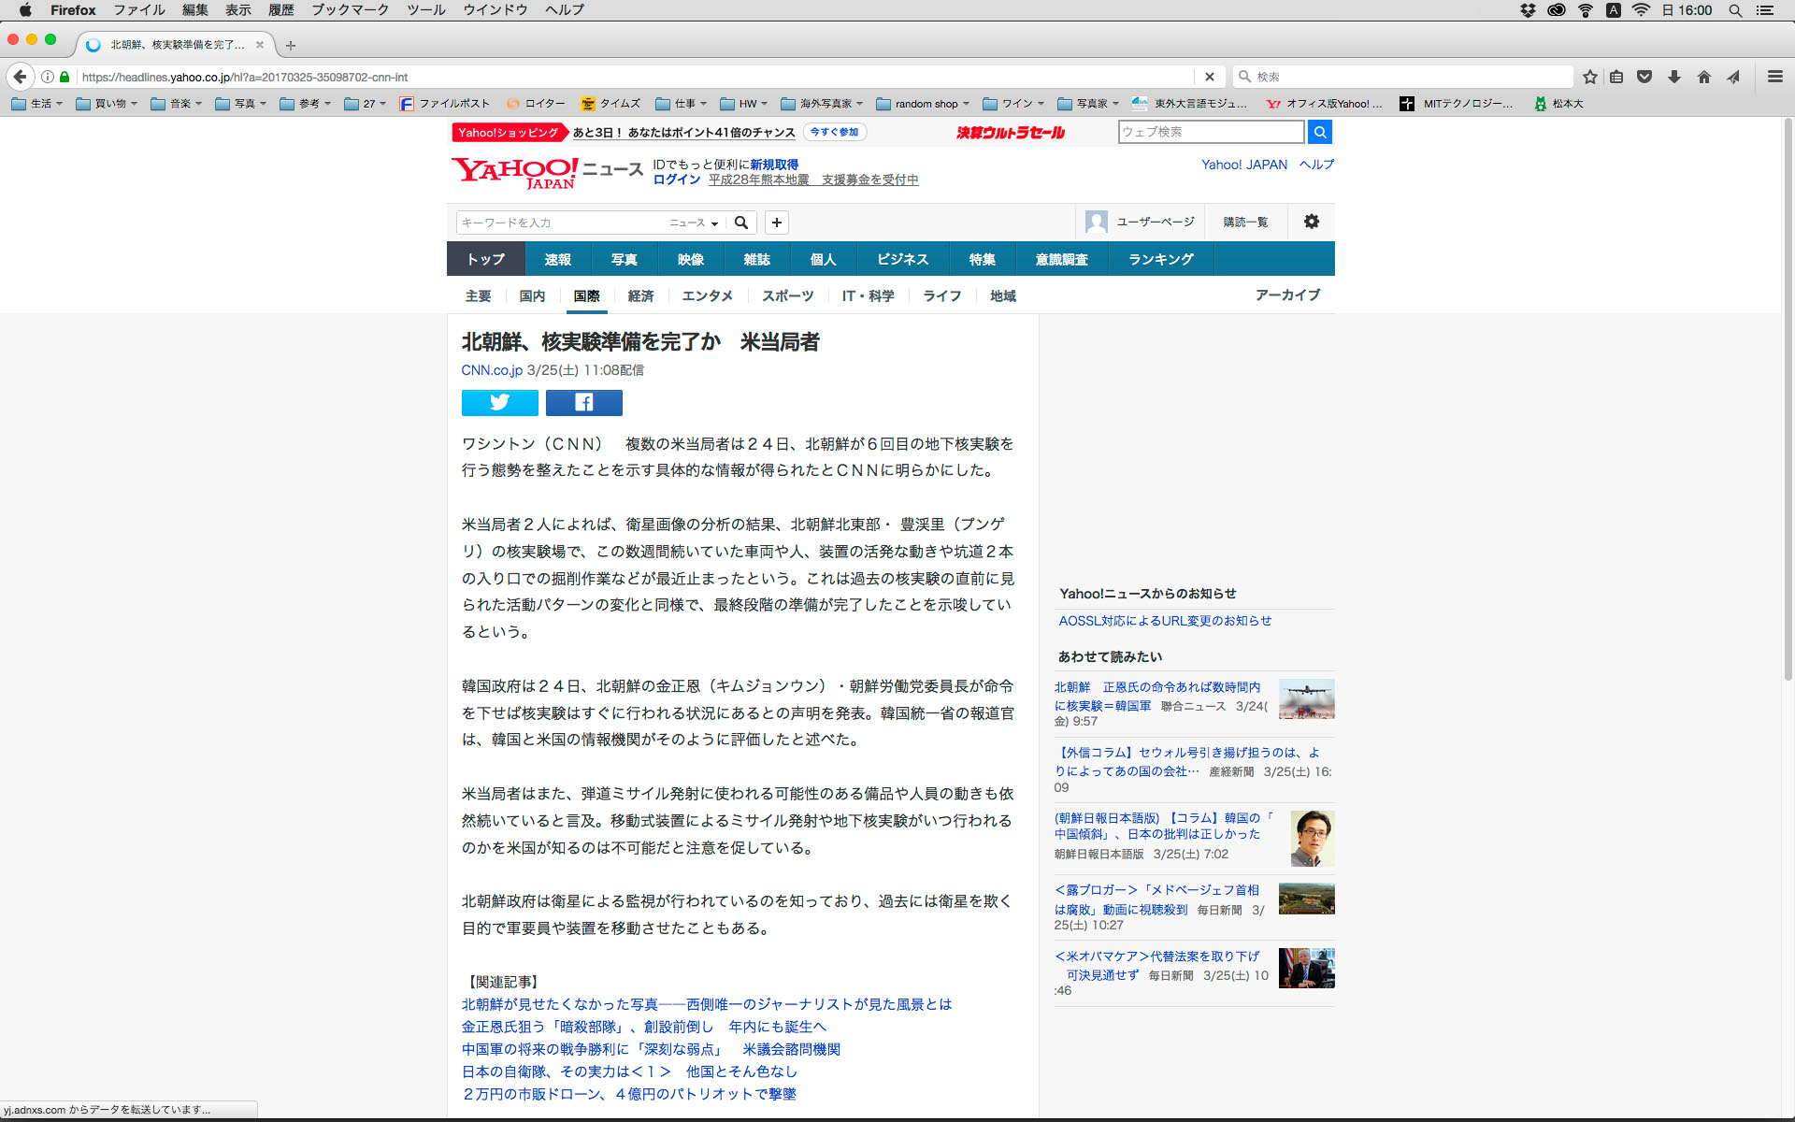Open the 生活 bookmarks folder dropdown

[x=37, y=104]
